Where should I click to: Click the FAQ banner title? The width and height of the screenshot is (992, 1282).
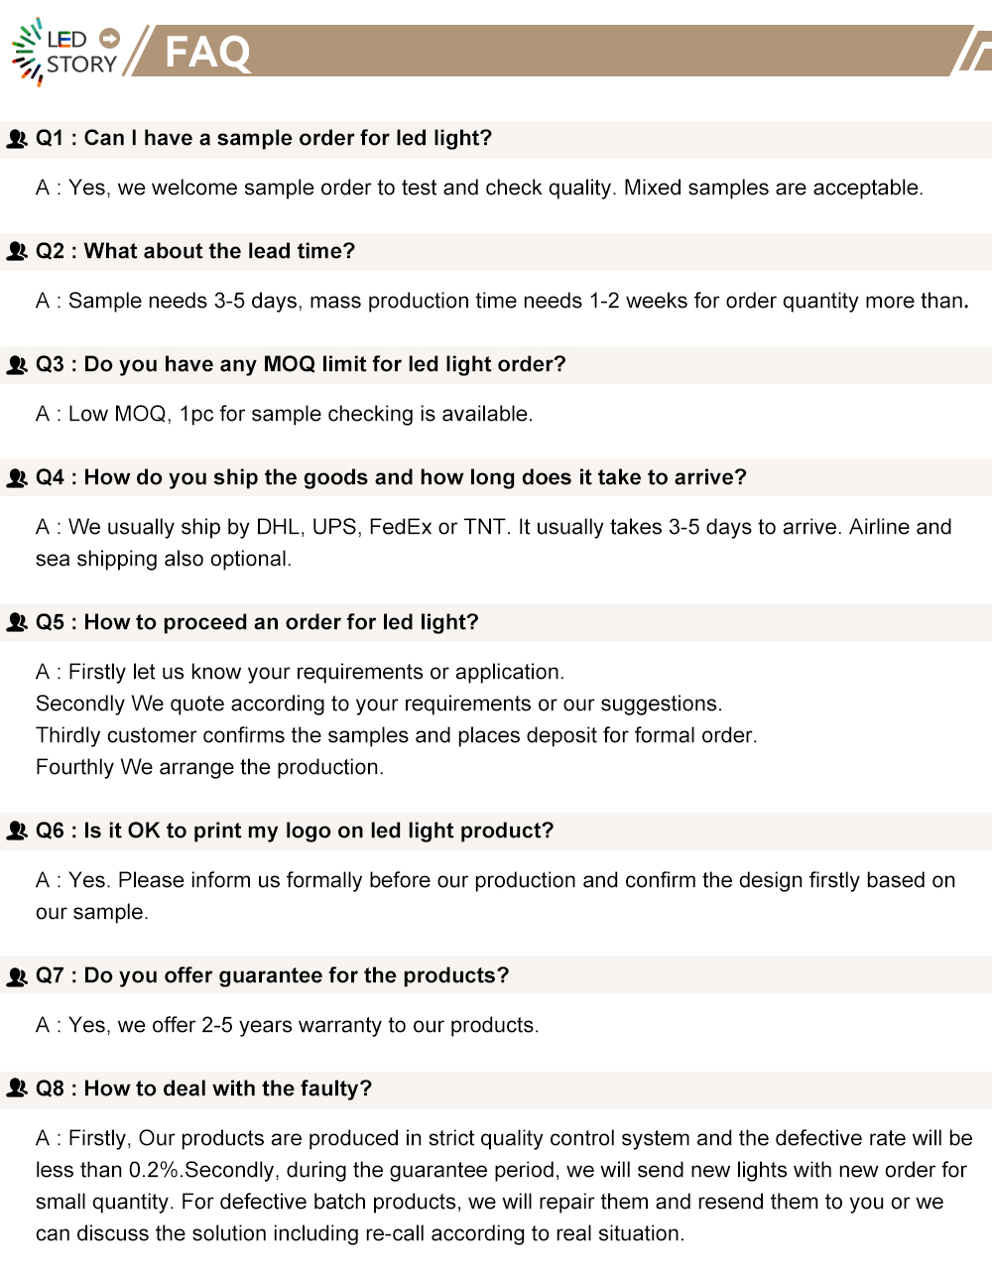pos(207,52)
